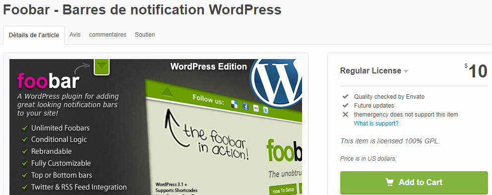
Task: Click checkmark next to Twitter & RSS Feed Integration
Action: click(x=24, y=187)
